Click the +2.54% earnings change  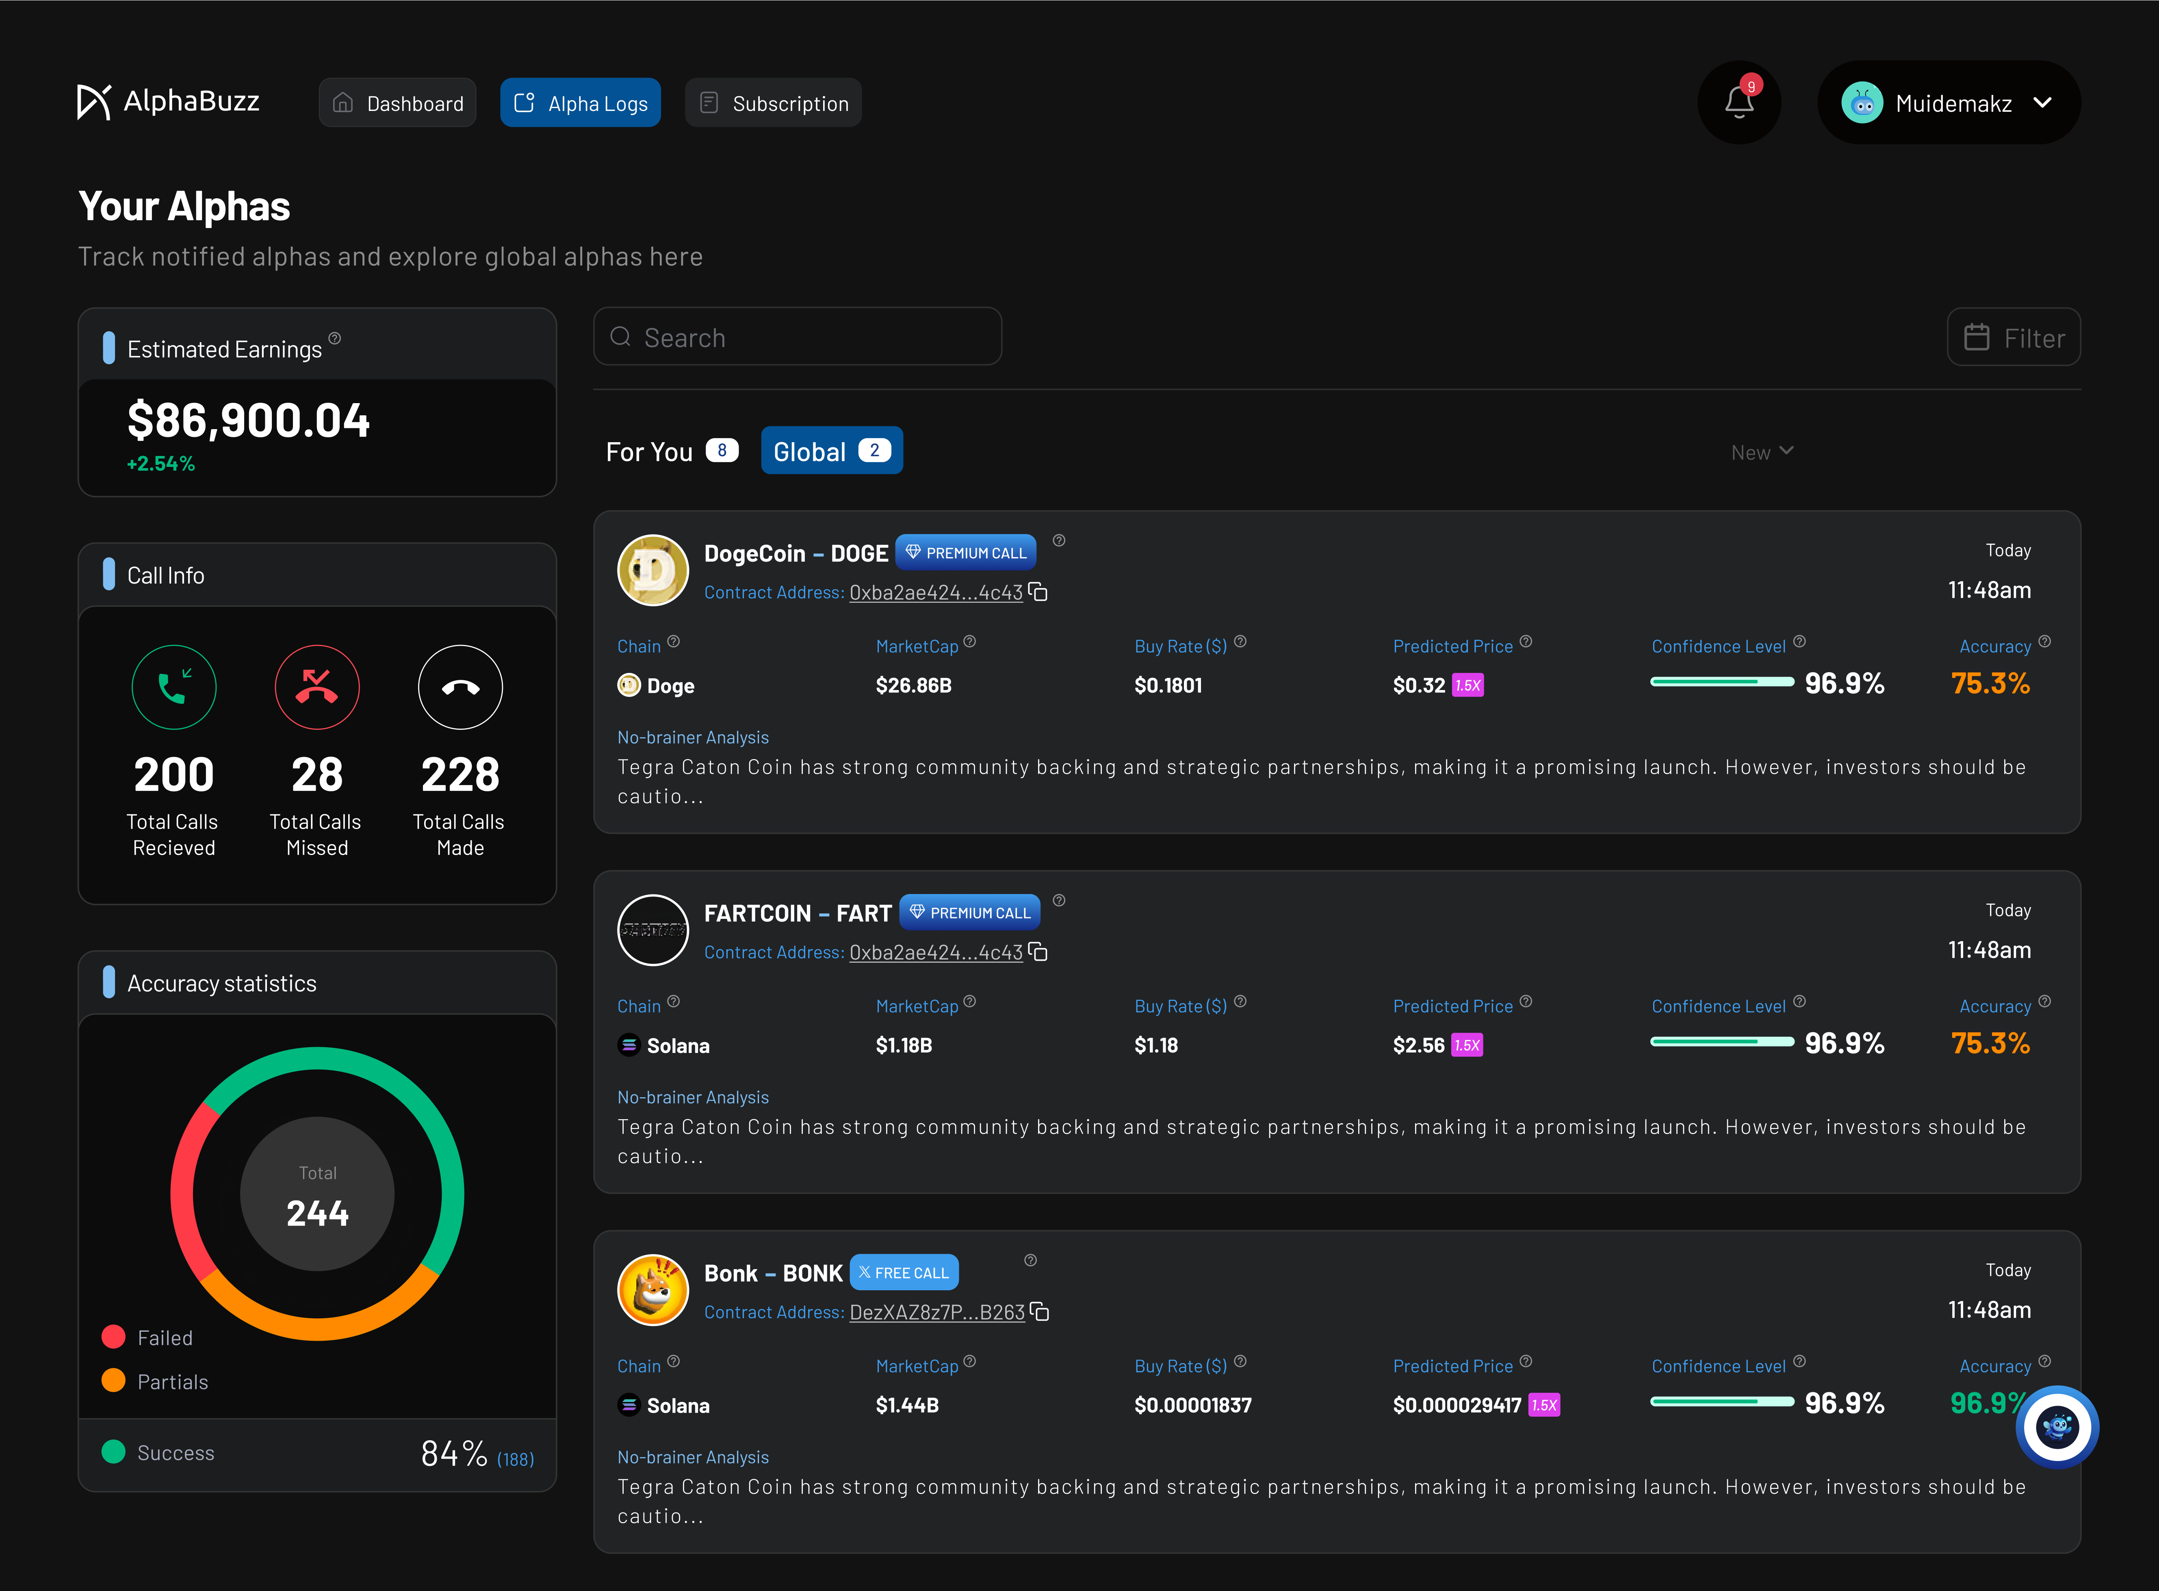click(161, 464)
